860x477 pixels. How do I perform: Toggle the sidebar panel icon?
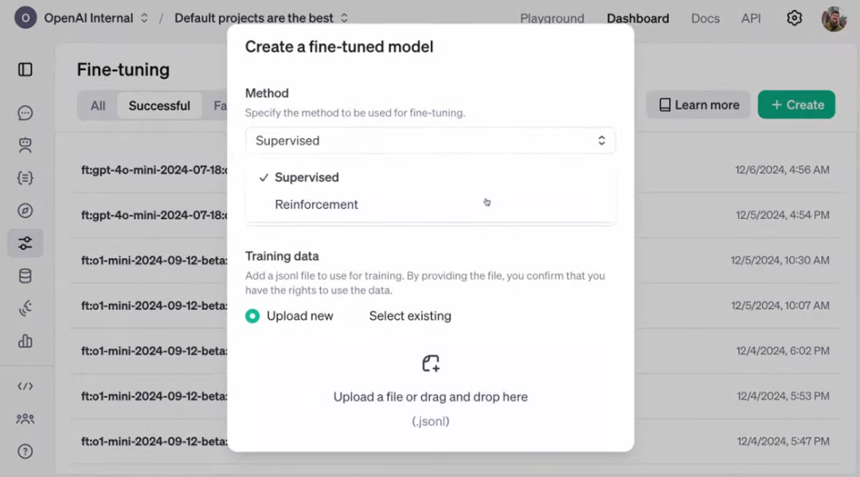[x=25, y=69]
